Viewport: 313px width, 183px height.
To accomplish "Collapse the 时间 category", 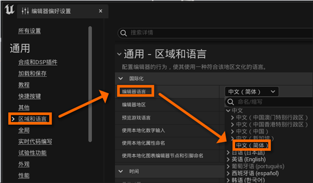I will pos(121,171).
